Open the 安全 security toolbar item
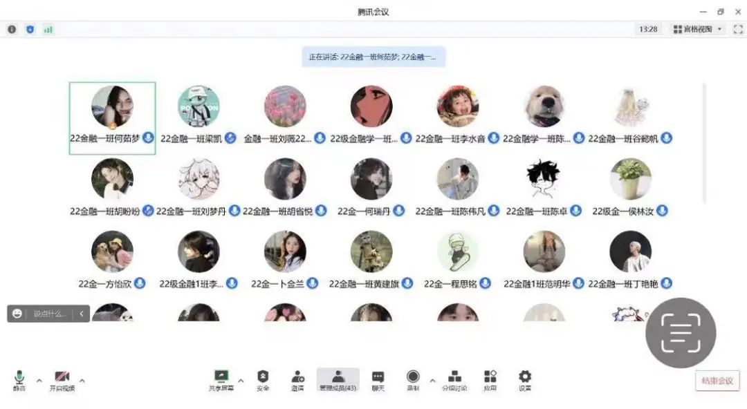The width and height of the screenshot is (747, 409). tap(263, 381)
